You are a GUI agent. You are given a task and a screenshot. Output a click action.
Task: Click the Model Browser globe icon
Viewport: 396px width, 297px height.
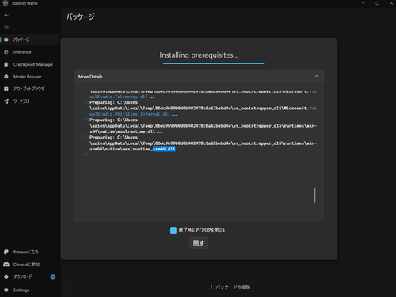click(x=6, y=77)
